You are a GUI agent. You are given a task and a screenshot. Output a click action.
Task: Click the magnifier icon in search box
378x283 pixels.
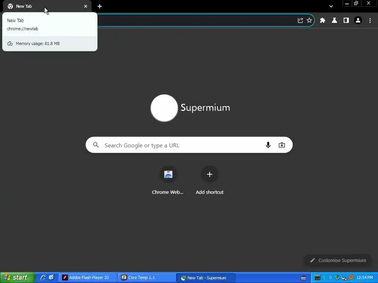[x=96, y=145]
